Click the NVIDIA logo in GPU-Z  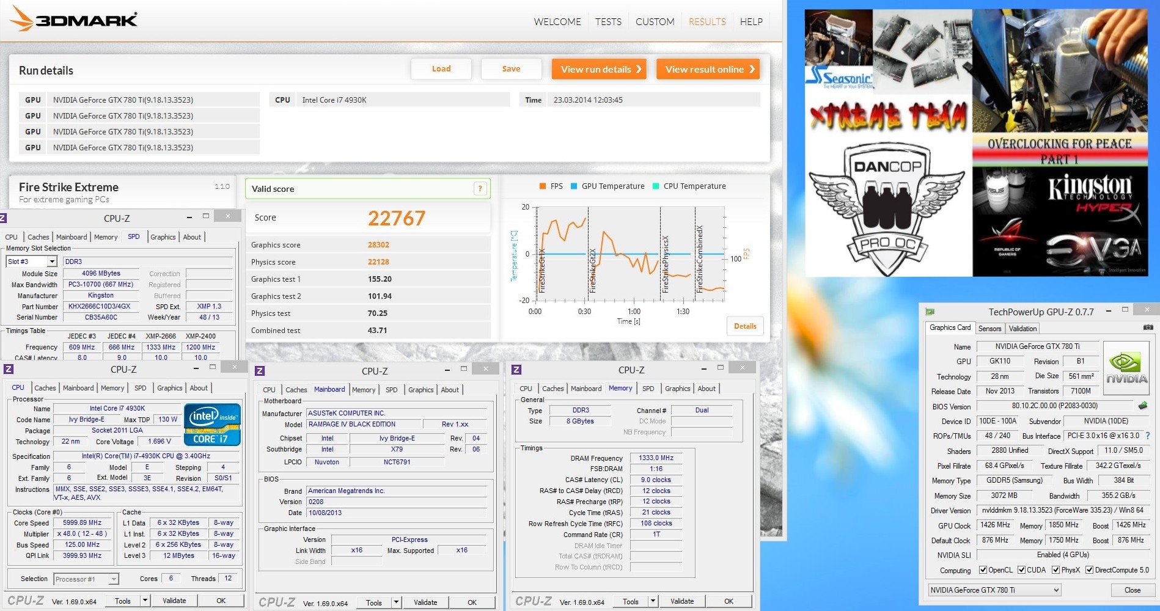pos(1126,368)
